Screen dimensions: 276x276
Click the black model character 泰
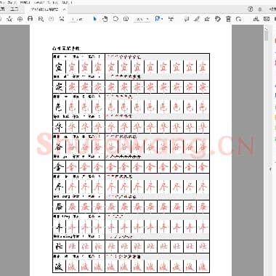point(59,206)
